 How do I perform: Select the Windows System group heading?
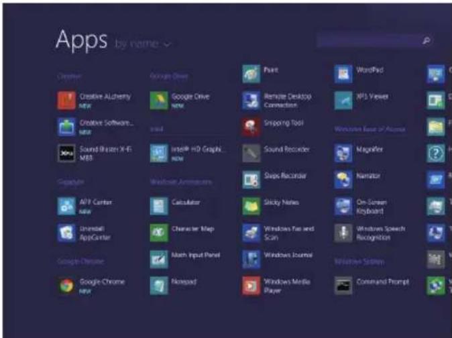click(x=359, y=262)
